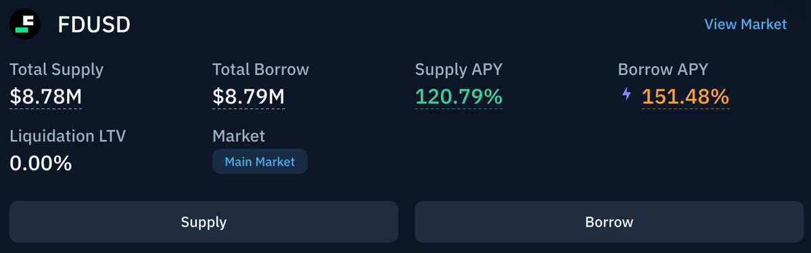The height and width of the screenshot is (253, 811).
Task: Click the Total Supply label
Action: point(56,69)
